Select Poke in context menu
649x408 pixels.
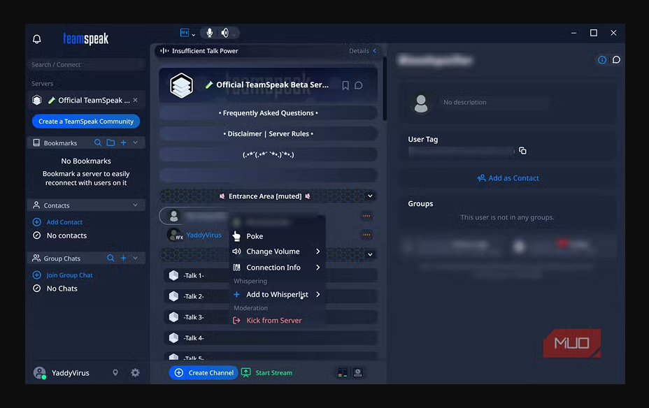[x=277, y=236]
